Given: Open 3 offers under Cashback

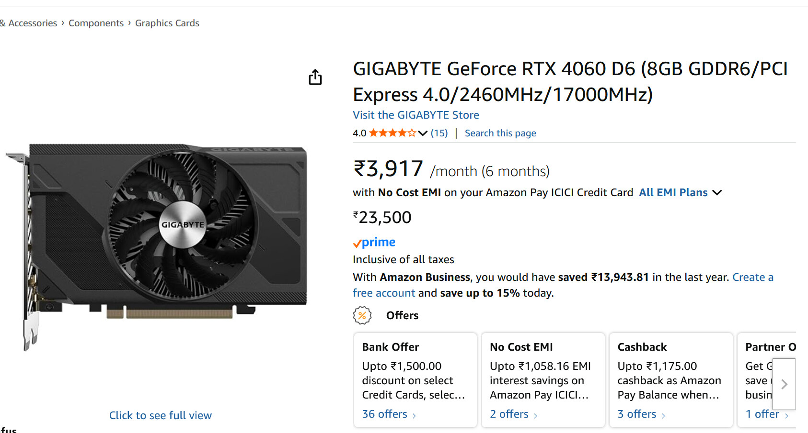Looking at the screenshot, I should click(x=641, y=414).
